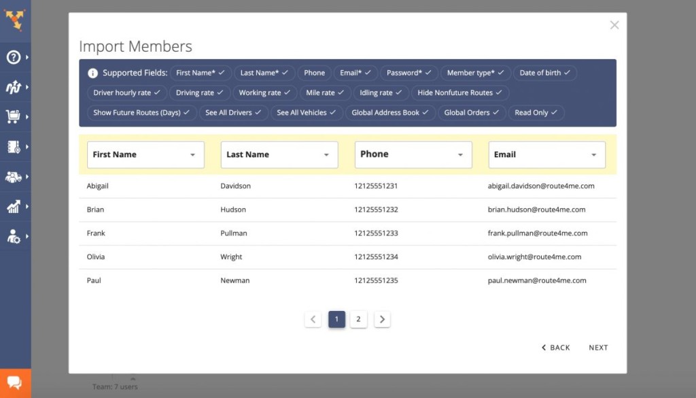
Task: Click the BACK button
Action: [x=556, y=348]
